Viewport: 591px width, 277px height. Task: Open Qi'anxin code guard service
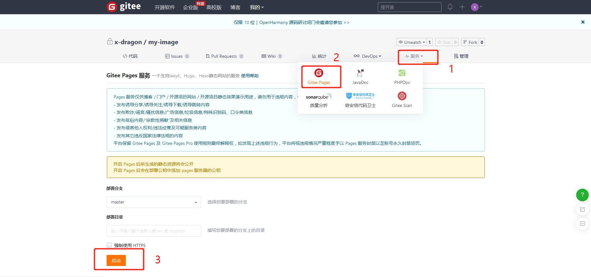pos(360,100)
